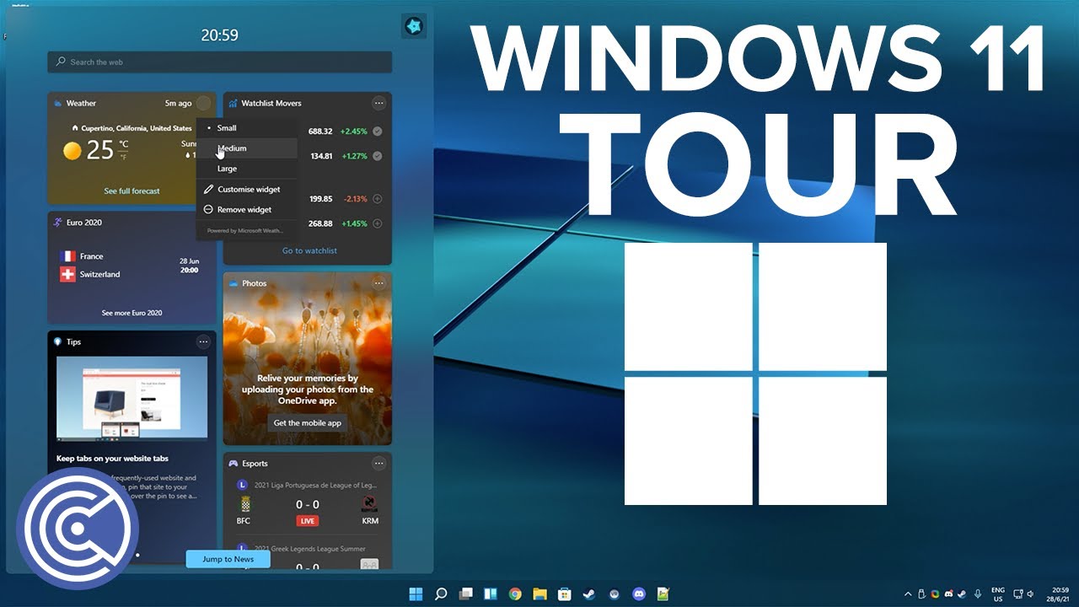Click the KRM team logo
1079x607 pixels.
[x=369, y=504]
